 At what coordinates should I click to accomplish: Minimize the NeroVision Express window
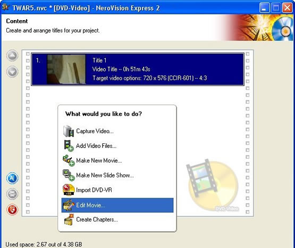point(264,8)
